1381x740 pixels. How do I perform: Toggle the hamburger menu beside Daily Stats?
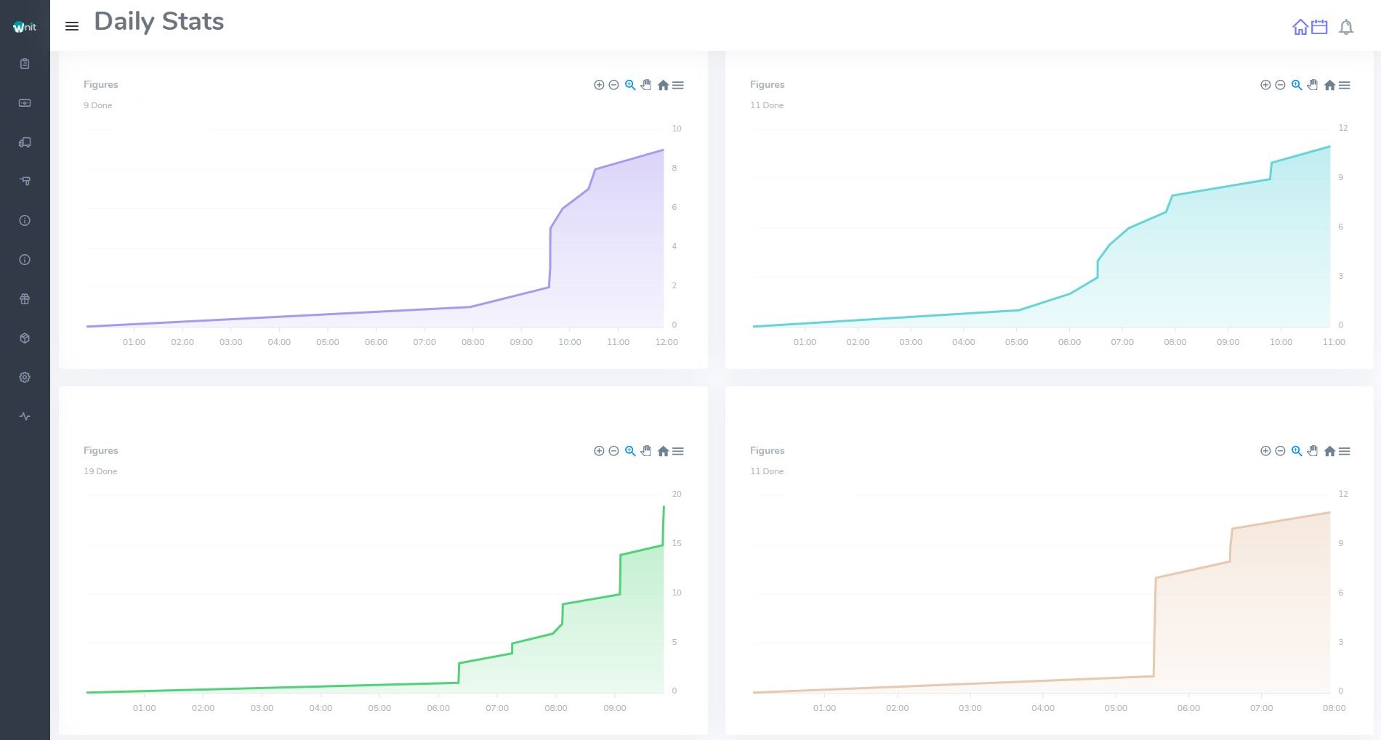coord(72,26)
